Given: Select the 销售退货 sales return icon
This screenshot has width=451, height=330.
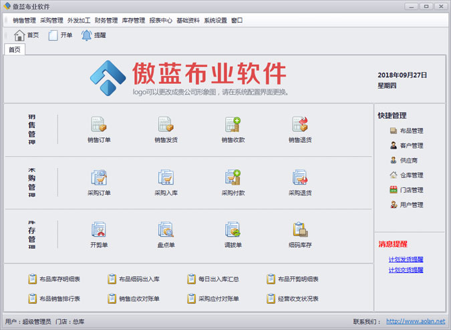Looking at the screenshot, I should tap(299, 125).
